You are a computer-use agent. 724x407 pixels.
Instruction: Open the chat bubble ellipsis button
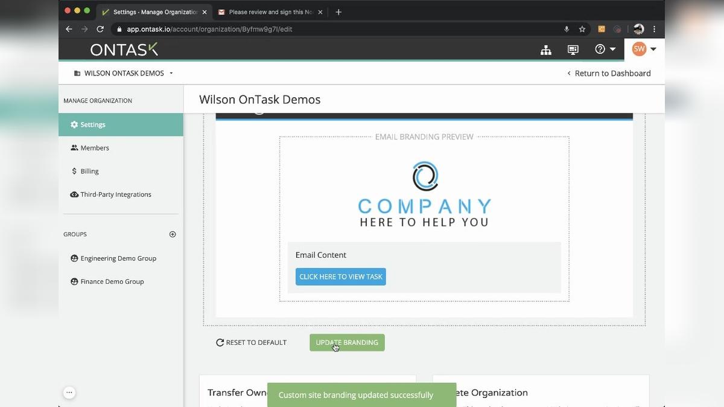(69, 393)
